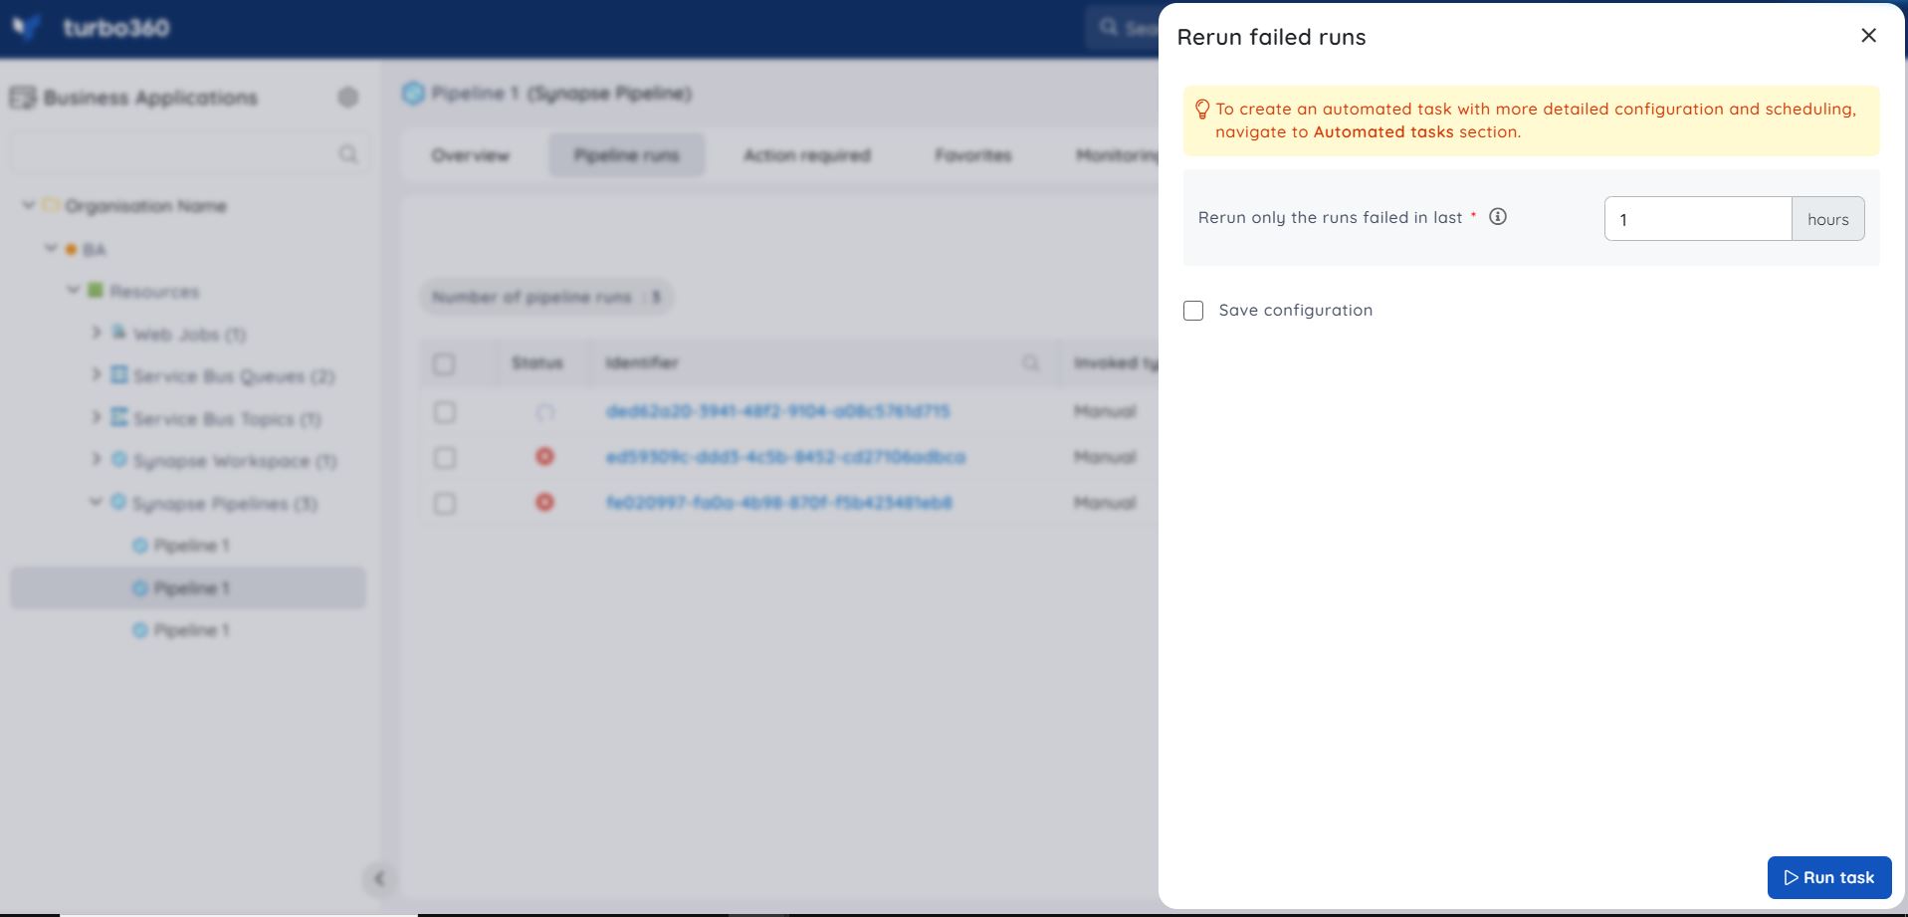Click failed status icon for fe020997

(544, 502)
